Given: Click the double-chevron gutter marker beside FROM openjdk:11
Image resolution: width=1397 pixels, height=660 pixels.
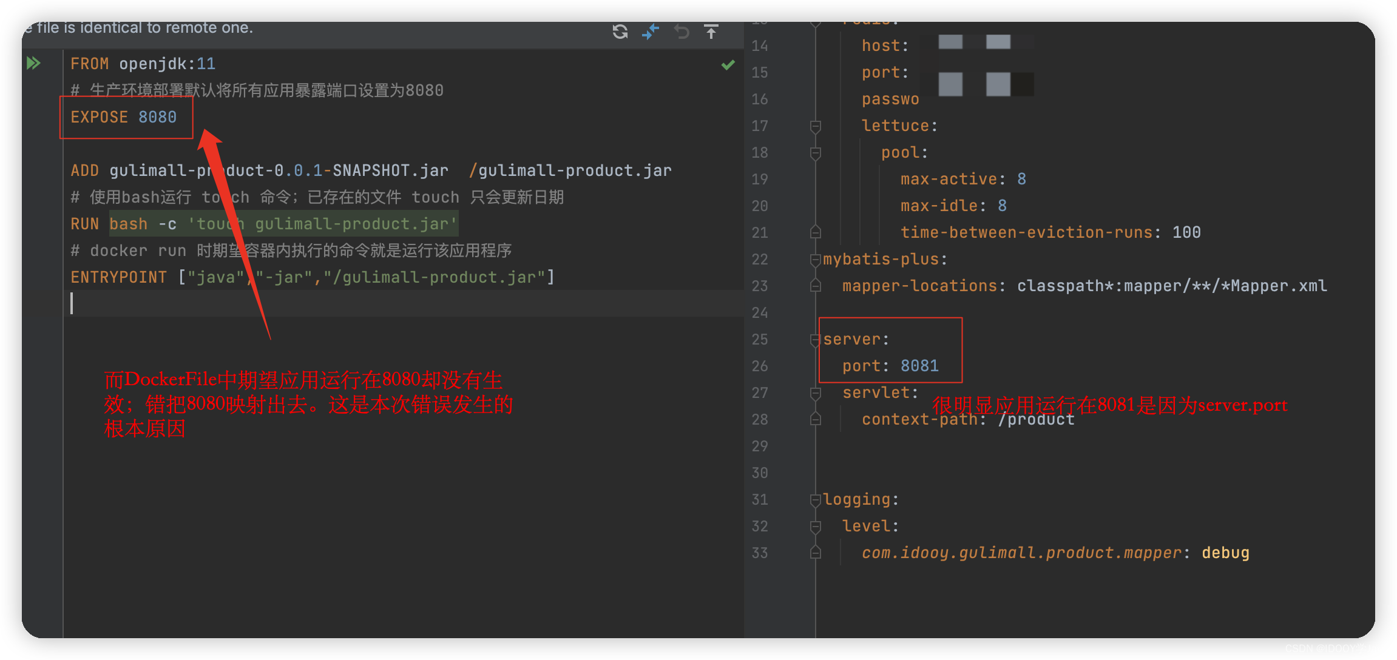Looking at the screenshot, I should [33, 62].
